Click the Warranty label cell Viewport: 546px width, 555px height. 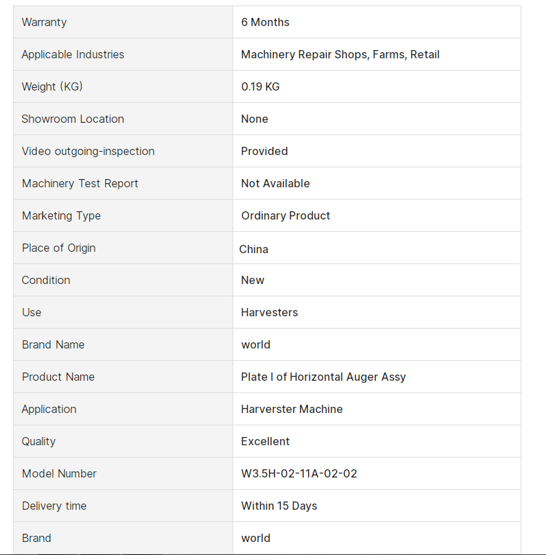pyautogui.click(x=45, y=22)
